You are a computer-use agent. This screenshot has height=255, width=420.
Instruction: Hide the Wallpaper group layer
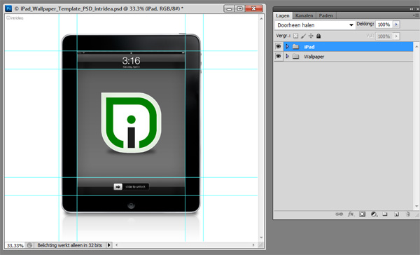(279, 56)
